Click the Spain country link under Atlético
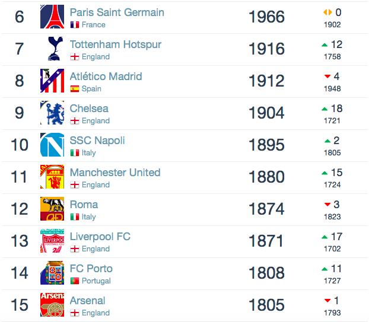 tap(91, 89)
